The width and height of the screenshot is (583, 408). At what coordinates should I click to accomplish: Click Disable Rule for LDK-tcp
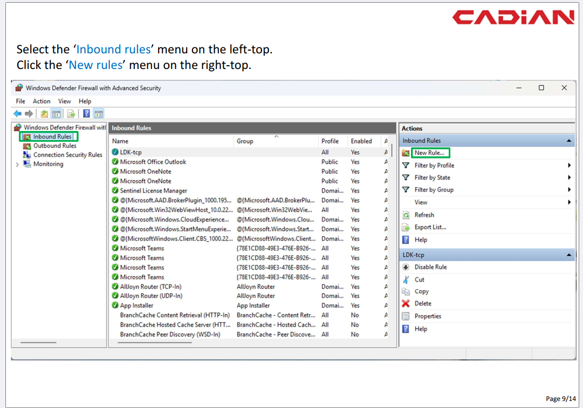pyautogui.click(x=430, y=267)
